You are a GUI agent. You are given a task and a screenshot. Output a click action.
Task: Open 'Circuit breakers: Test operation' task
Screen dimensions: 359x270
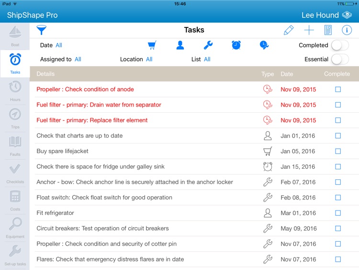tap(102, 228)
